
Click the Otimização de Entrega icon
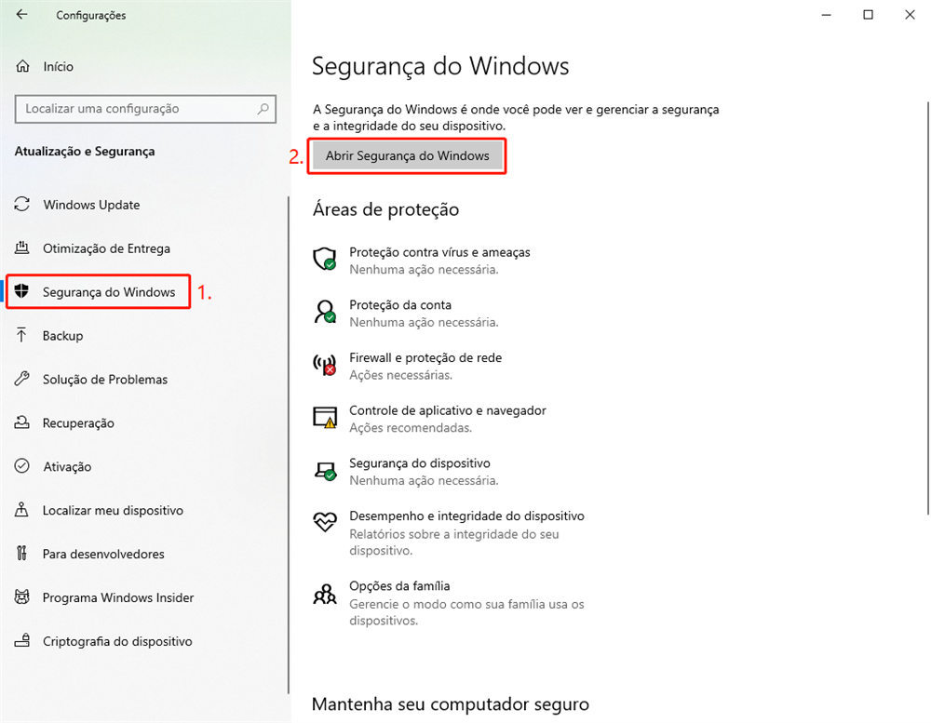click(x=21, y=248)
